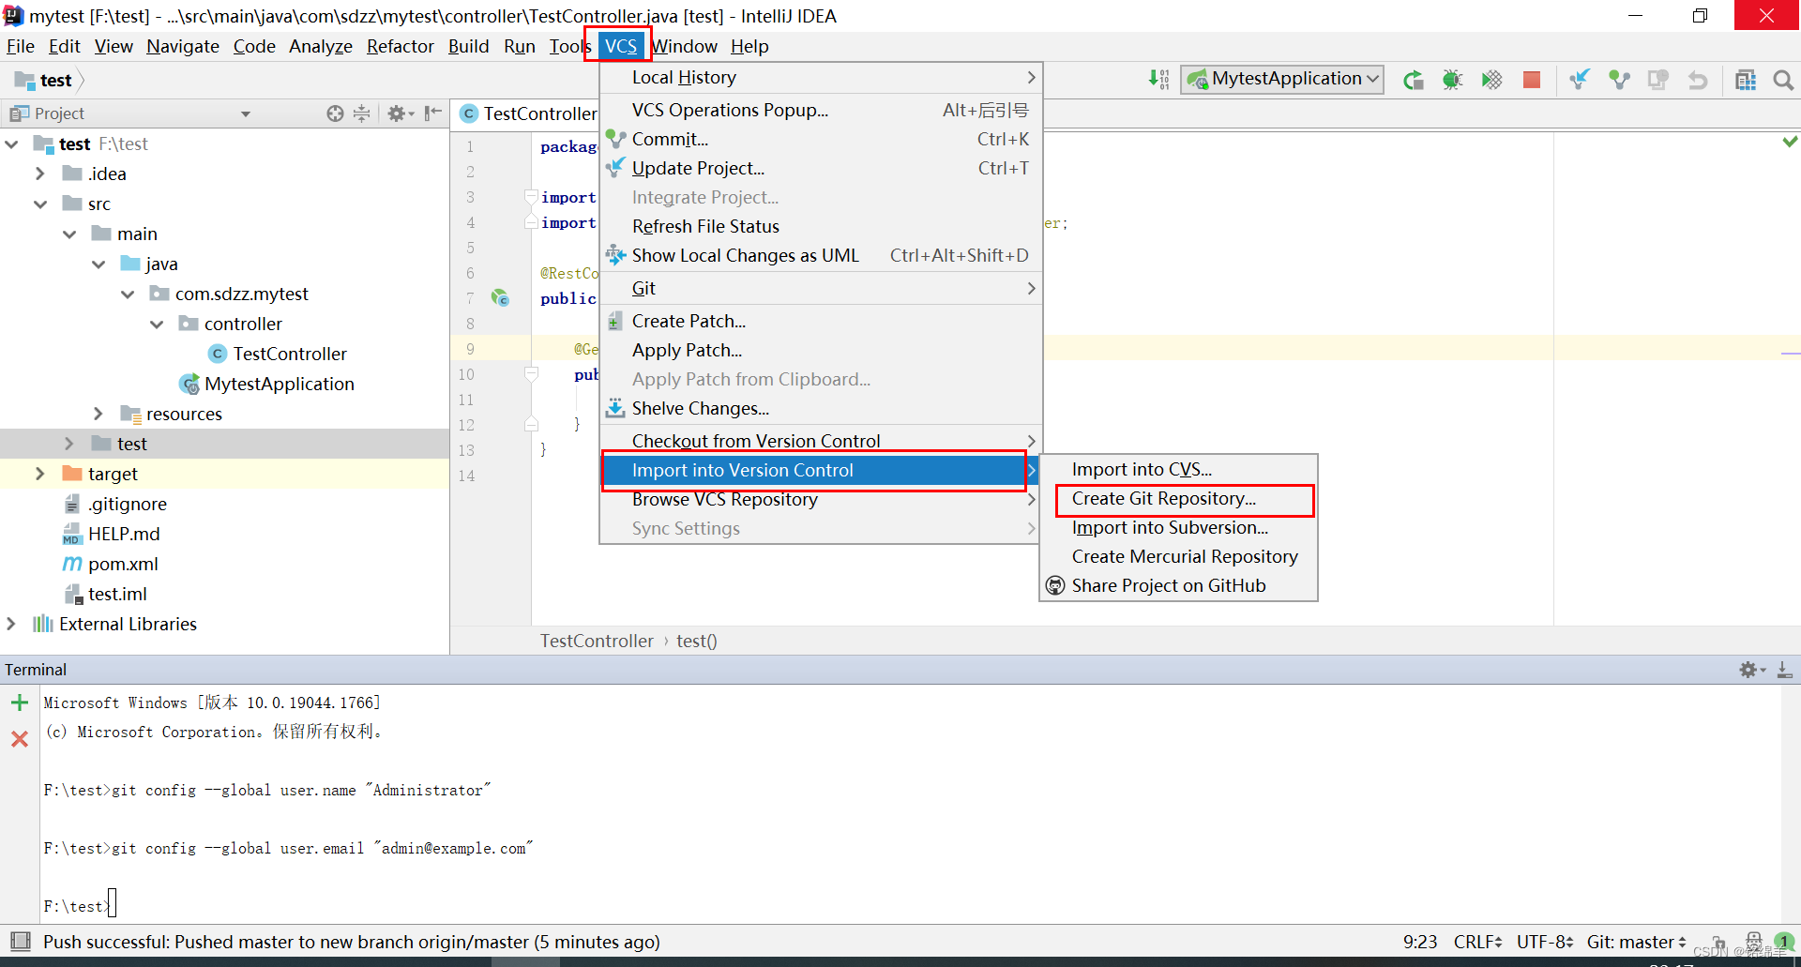Open the Git submenu
The width and height of the screenshot is (1801, 967).
click(821, 288)
